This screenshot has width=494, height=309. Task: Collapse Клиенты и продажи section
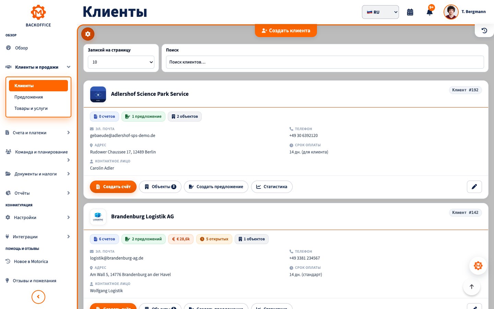38,67
